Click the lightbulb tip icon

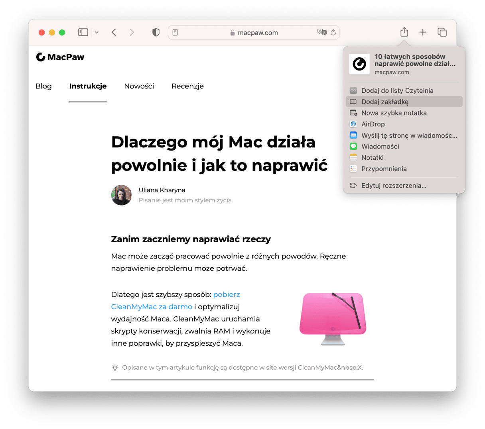click(x=115, y=368)
